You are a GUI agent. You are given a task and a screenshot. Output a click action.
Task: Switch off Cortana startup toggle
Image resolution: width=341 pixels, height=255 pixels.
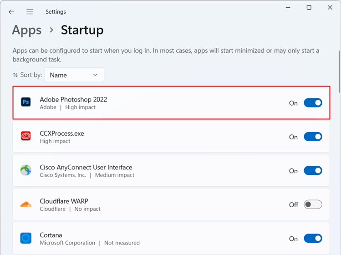tap(313, 239)
